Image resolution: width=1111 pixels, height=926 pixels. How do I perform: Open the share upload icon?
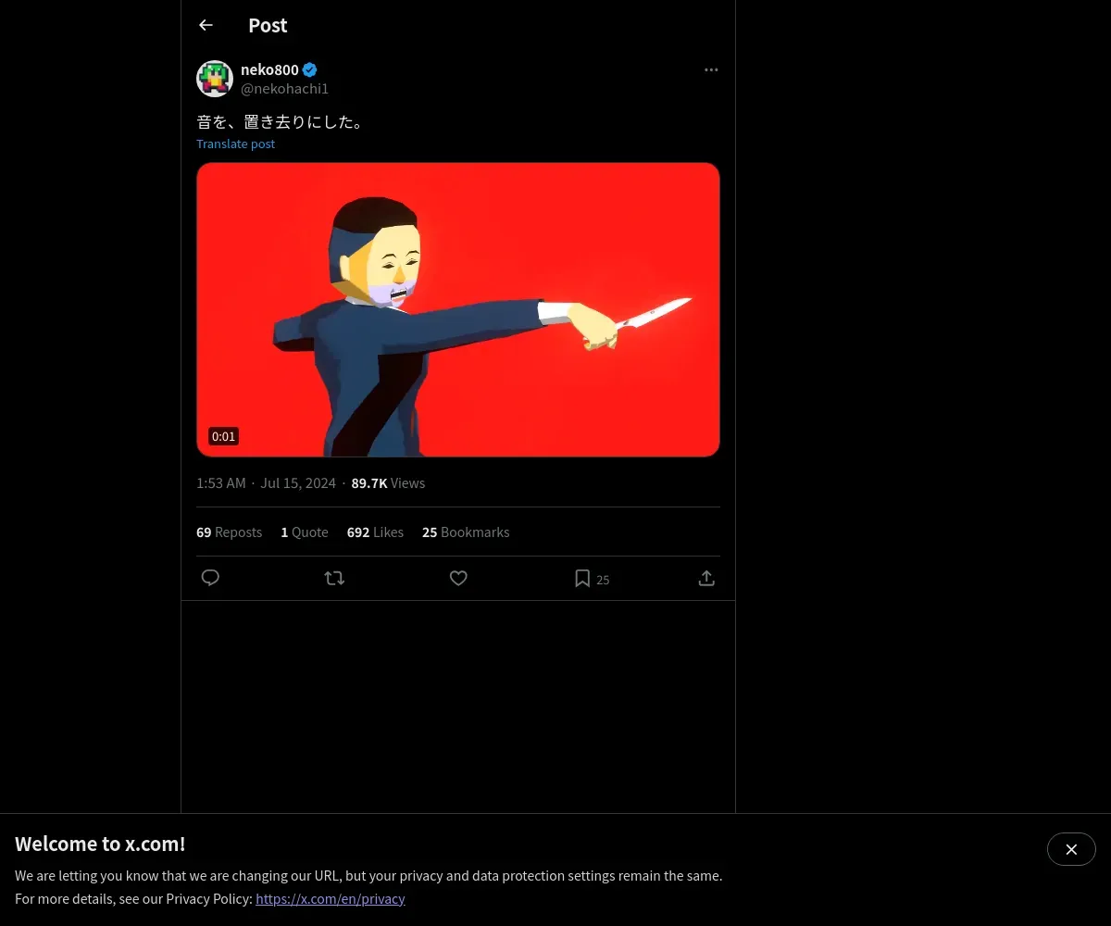click(x=706, y=578)
